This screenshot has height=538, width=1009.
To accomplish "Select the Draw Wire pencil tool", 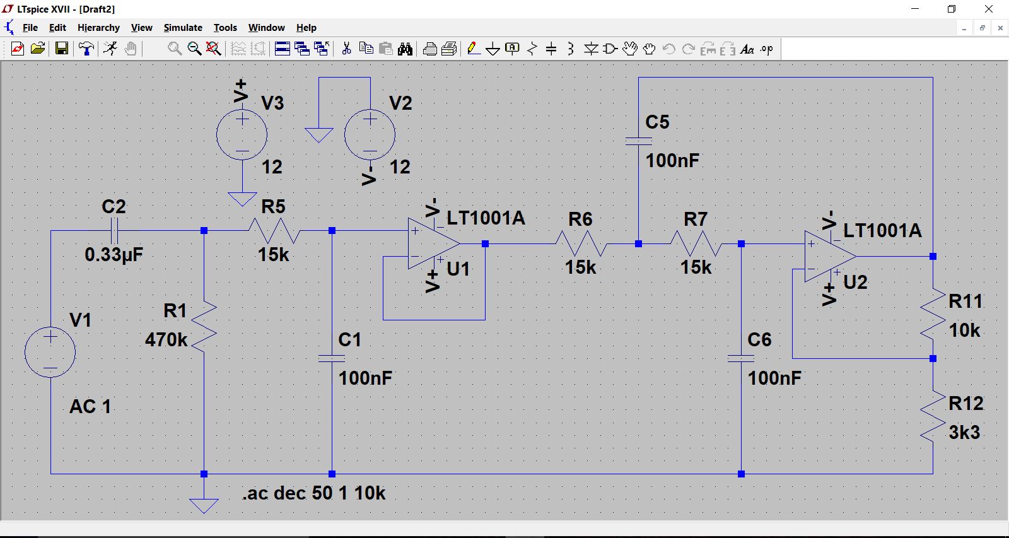I will 474,49.
